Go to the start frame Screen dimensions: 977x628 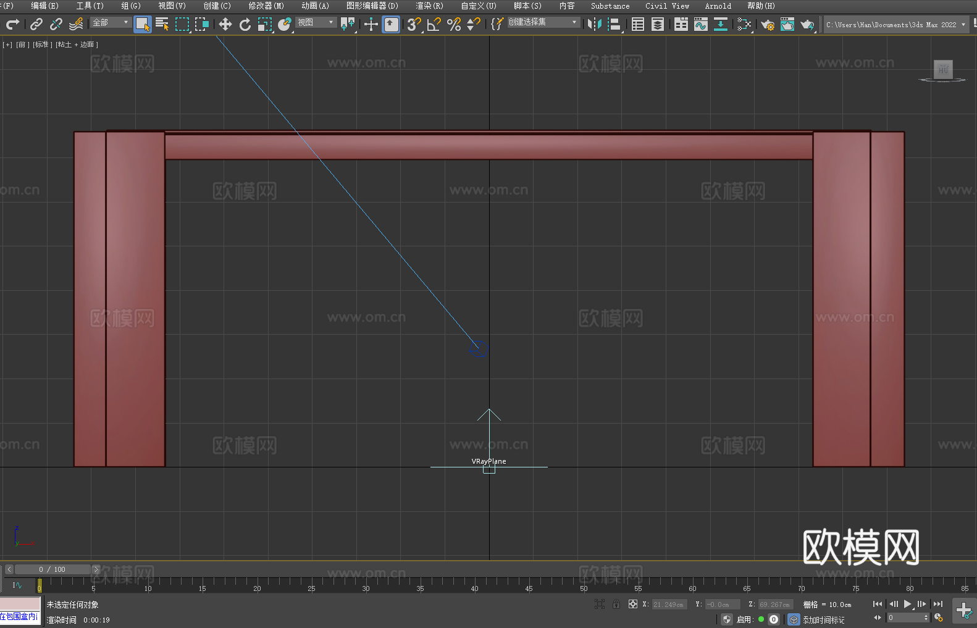coord(878,604)
